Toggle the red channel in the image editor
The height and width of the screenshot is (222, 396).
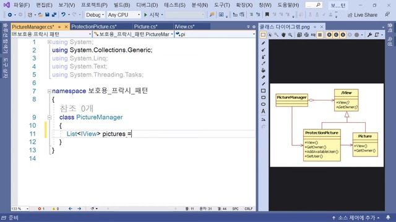click(x=329, y=35)
